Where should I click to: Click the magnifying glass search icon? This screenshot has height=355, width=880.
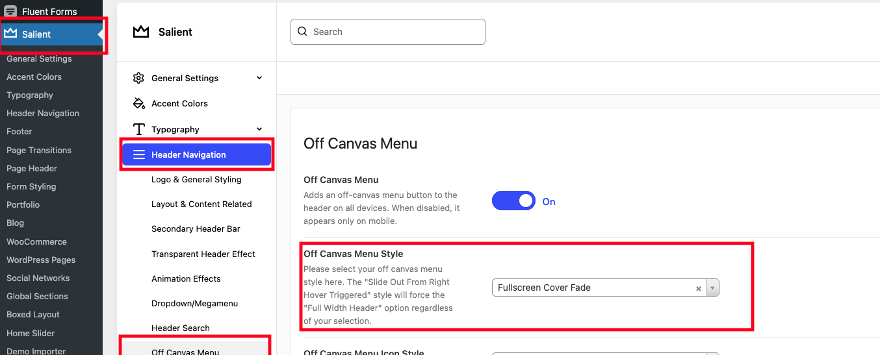[x=303, y=32]
